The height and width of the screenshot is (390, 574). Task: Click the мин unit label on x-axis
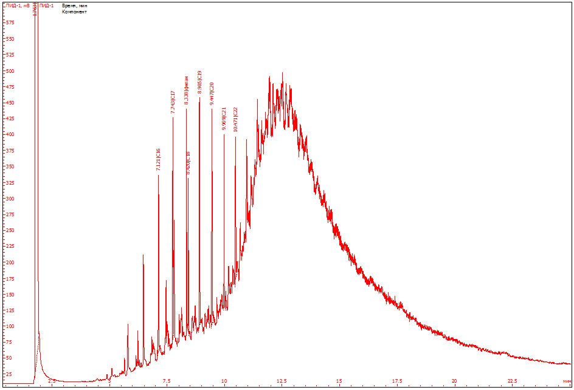pyautogui.click(x=567, y=381)
